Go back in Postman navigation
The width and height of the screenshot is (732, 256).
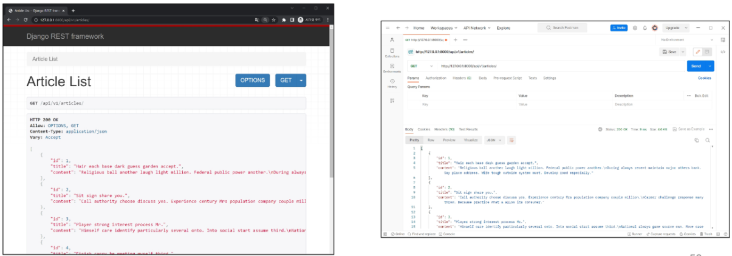398,28
